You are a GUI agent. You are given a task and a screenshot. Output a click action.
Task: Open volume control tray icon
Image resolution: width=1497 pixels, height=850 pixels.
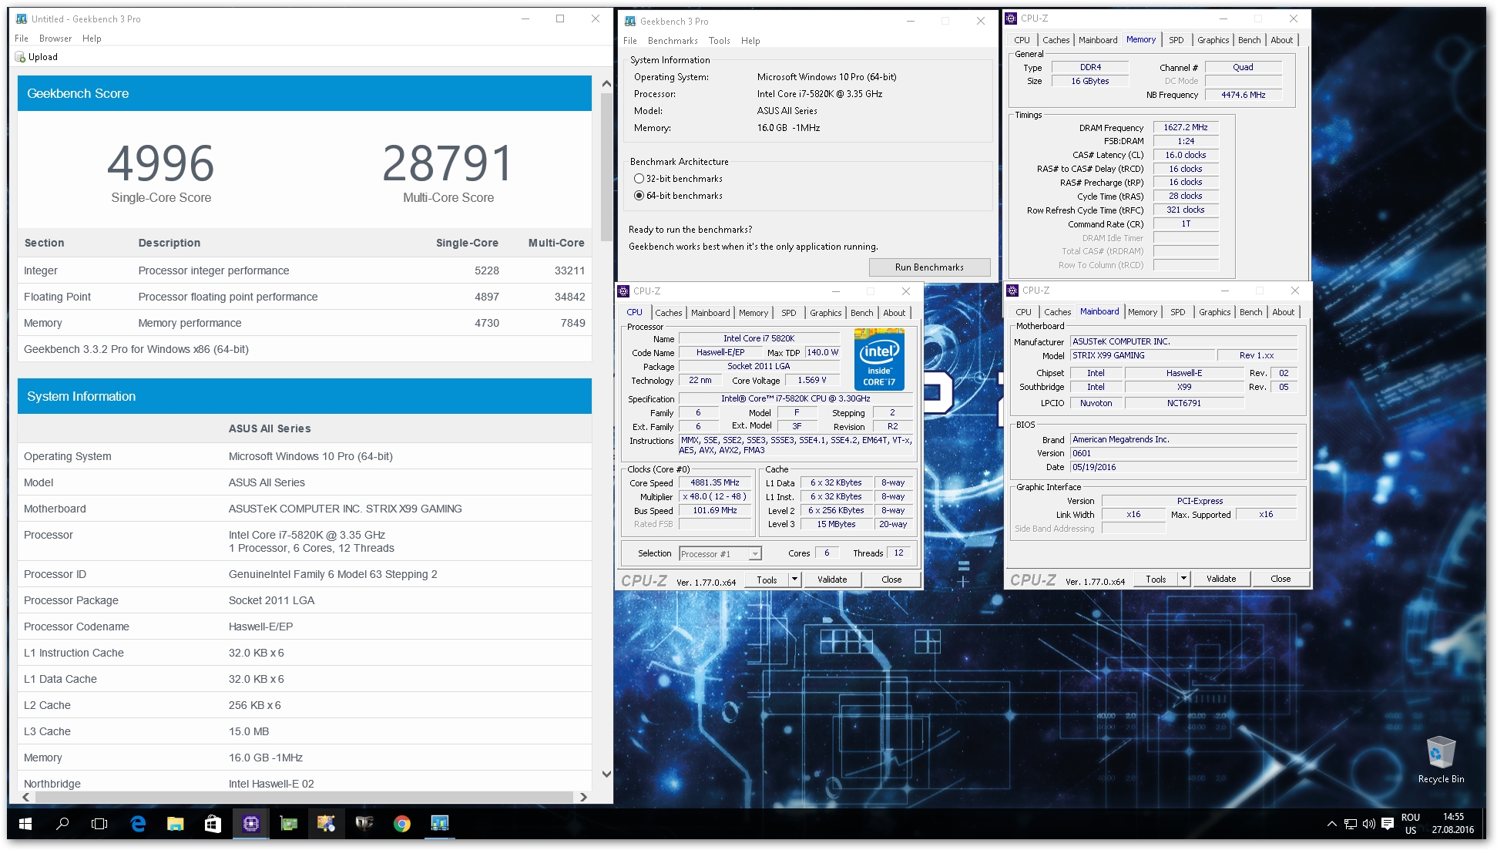(1369, 824)
